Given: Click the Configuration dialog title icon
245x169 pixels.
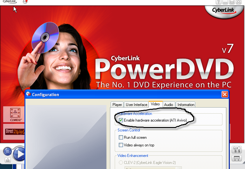Looking at the screenshot, I should (28, 94).
